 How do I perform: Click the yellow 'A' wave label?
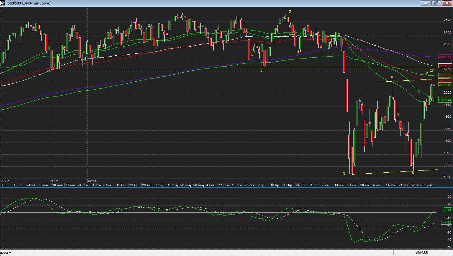pyautogui.click(x=392, y=77)
